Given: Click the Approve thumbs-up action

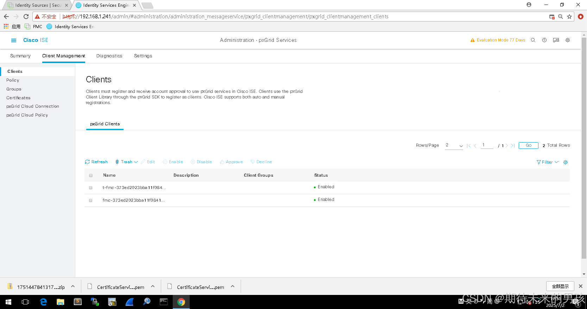Looking at the screenshot, I should tap(231, 162).
